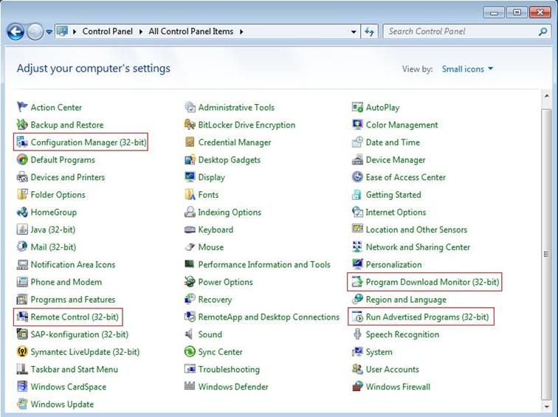Open the AutoPlay icon
This screenshot has height=417, width=558.
coord(357,107)
